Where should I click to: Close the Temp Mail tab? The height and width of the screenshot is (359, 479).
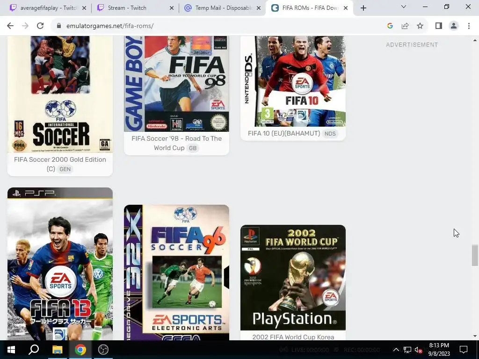pyautogui.click(x=259, y=8)
